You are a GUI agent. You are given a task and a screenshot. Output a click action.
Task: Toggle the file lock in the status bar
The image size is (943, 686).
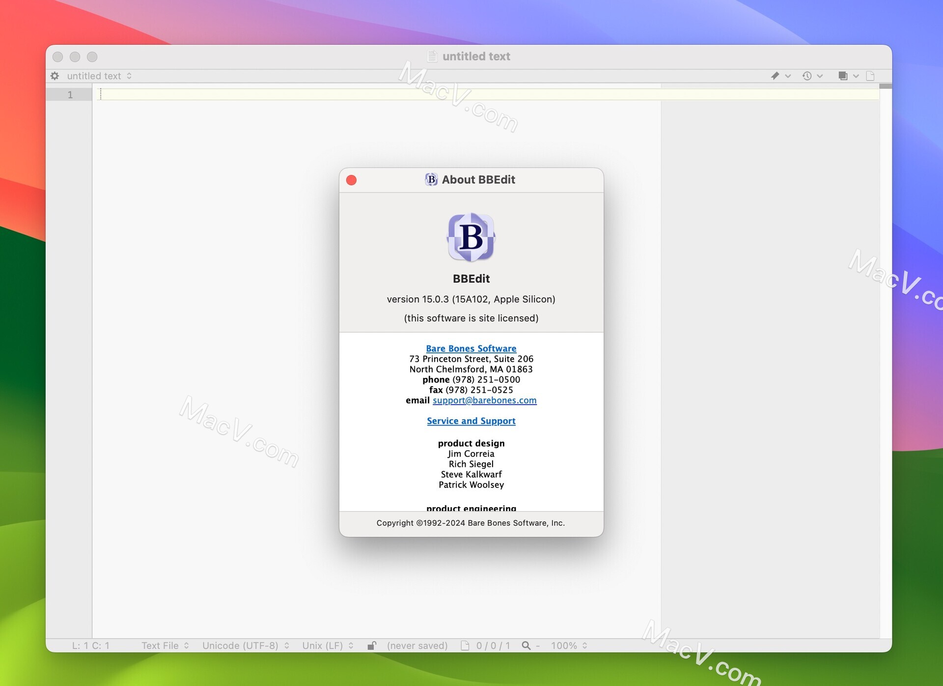372,645
